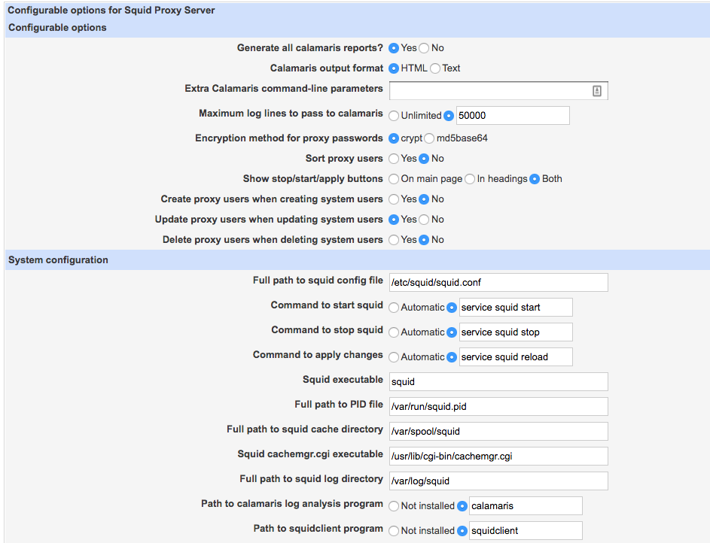Show stop/start/apply buttons In headings
This screenshot has width=710, height=543.
point(470,179)
